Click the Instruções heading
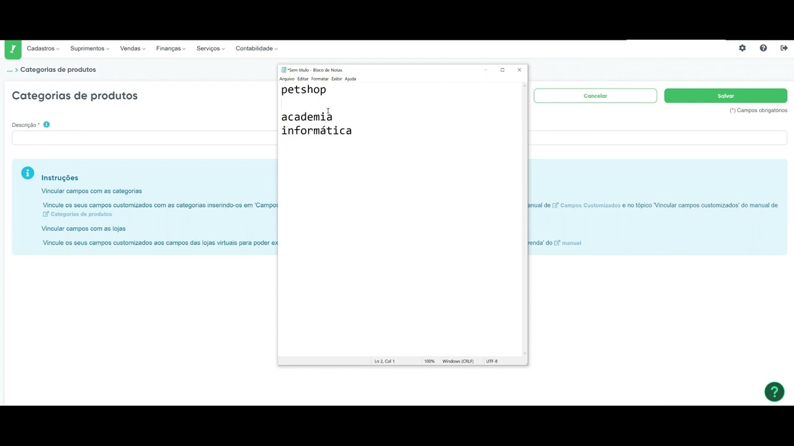This screenshot has width=794, height=446. [60, 178]
